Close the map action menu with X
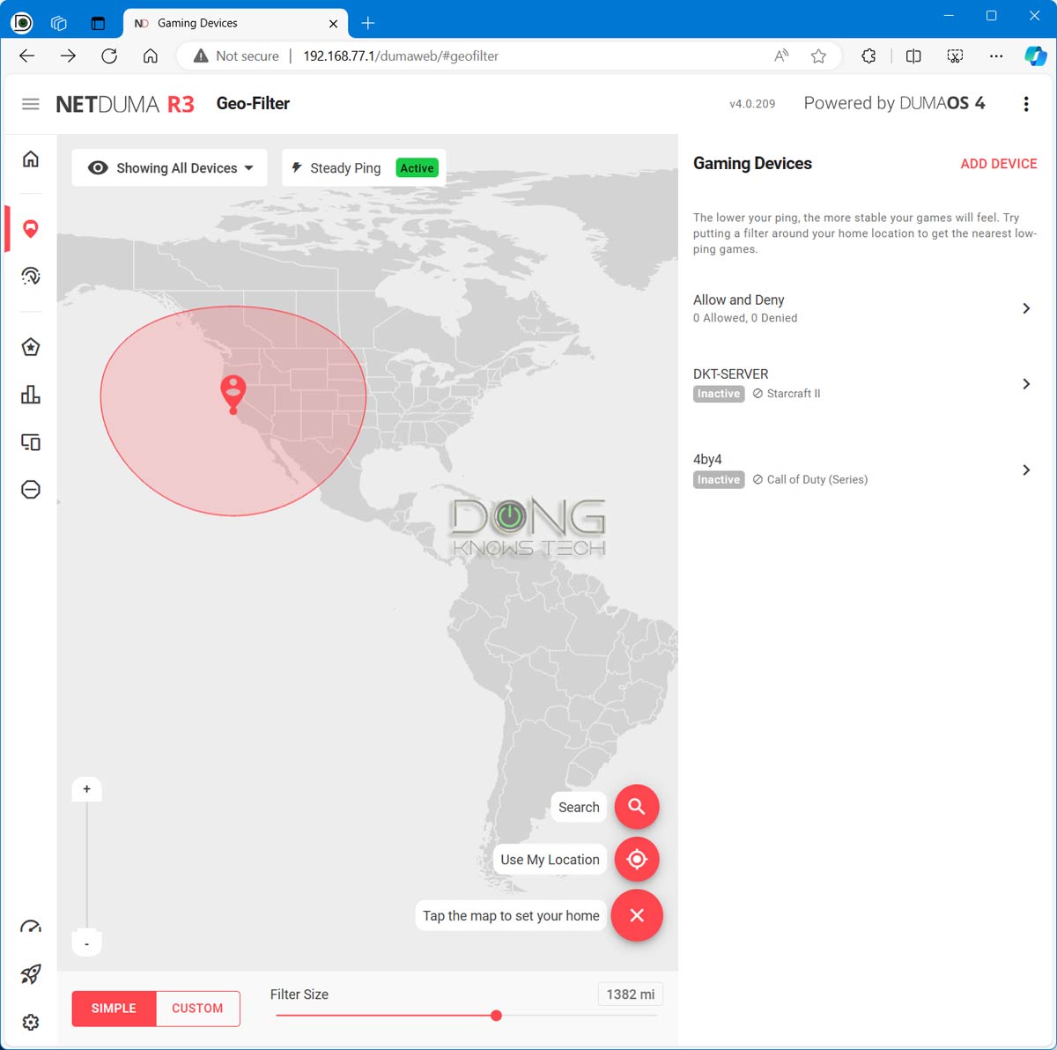This screenshot has height=1050, width=1057. [x=637, y=915]
